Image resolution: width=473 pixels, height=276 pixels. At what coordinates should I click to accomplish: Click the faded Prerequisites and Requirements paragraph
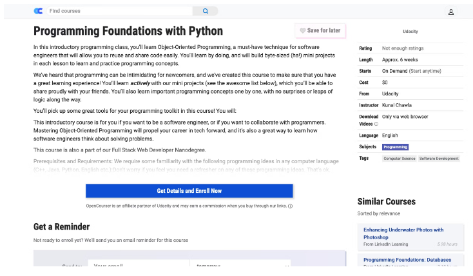pos(186,166)
